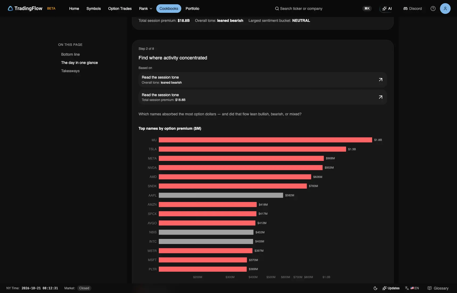
Task: Open the 'Overall tone: leaned bearish' arrow icon
Action: coord(381,80)
